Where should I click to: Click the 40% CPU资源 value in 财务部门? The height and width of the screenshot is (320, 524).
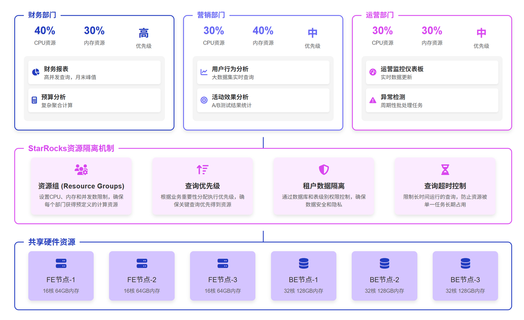[45, 31]
